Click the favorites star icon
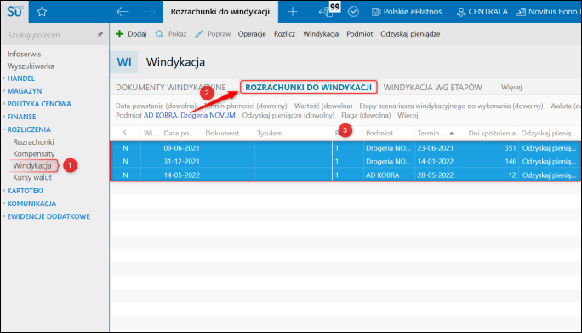Viewport: 582px width, 333px height. [x=42, y=12]
